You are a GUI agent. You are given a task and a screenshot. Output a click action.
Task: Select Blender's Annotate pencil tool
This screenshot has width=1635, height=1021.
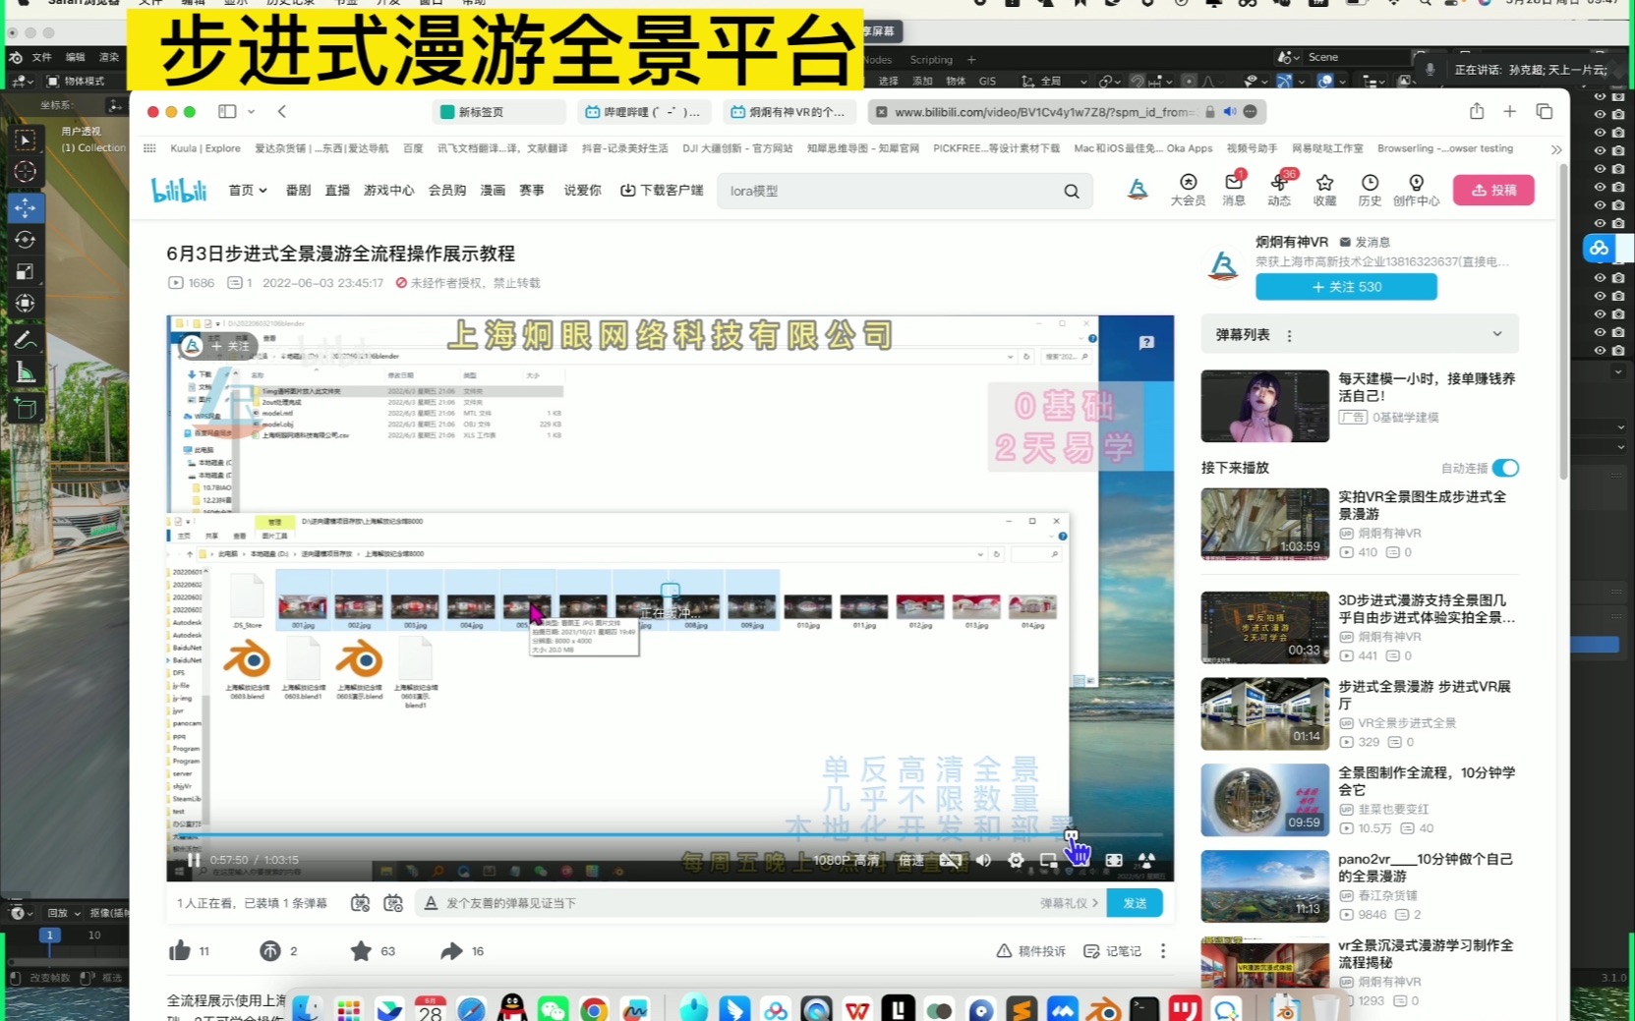click(26, 340)
